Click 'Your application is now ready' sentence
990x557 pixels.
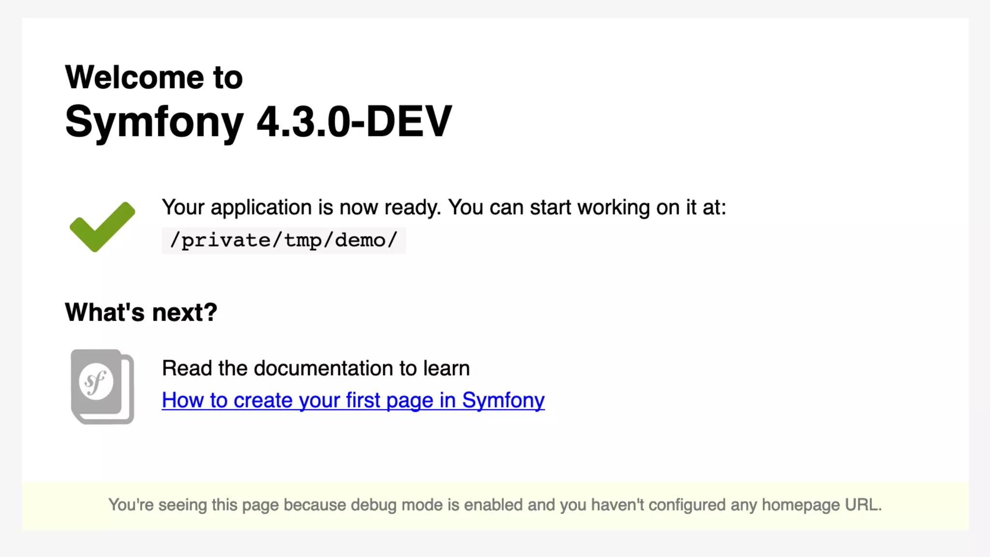[301, 207]
